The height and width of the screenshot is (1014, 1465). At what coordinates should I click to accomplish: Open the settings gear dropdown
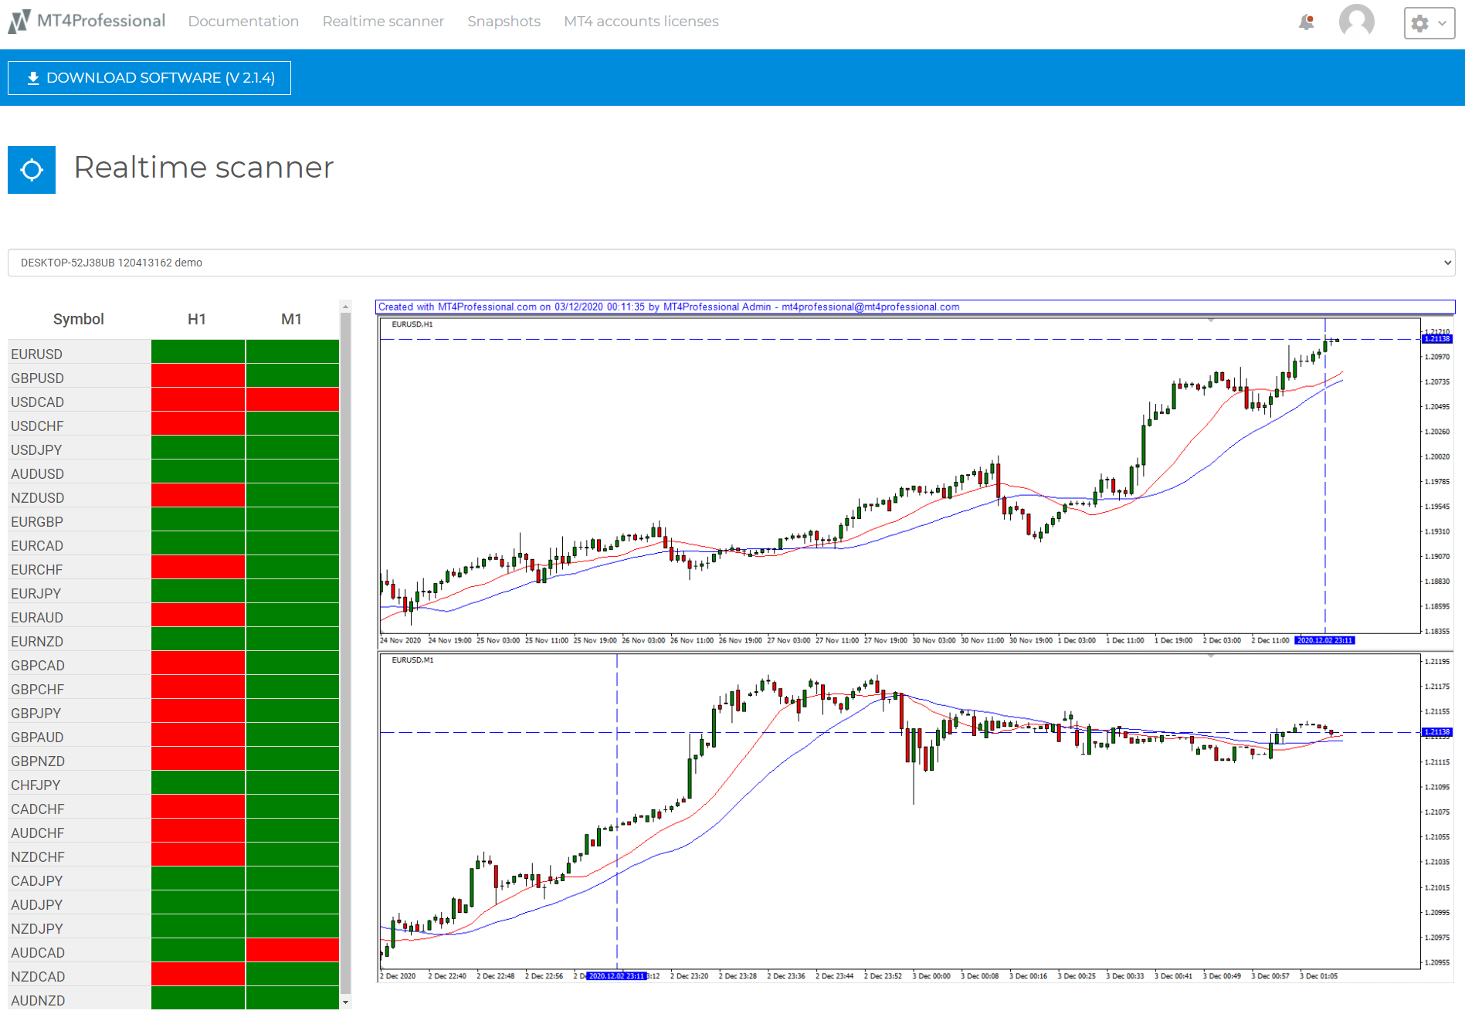click(1429, 23)
